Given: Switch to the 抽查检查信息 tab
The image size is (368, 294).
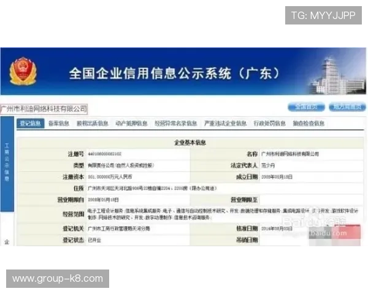Looking at the screenshot, I should 309,123.
